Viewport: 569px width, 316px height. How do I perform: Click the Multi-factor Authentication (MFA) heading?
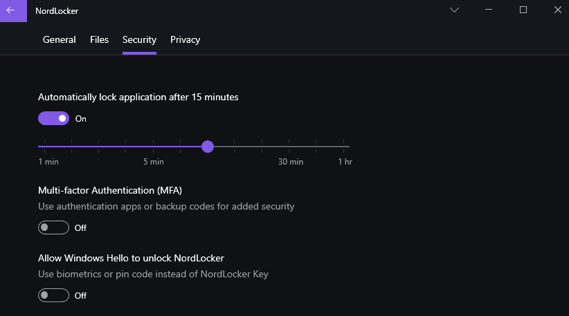109,190
